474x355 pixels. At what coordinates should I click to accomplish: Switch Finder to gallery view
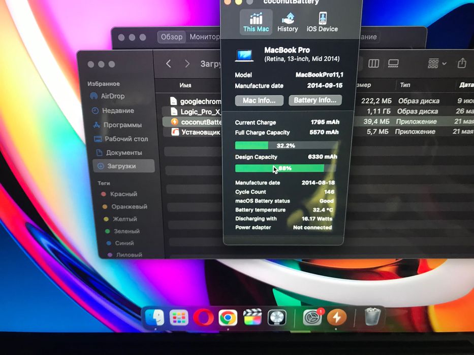[x=393, y=63]
